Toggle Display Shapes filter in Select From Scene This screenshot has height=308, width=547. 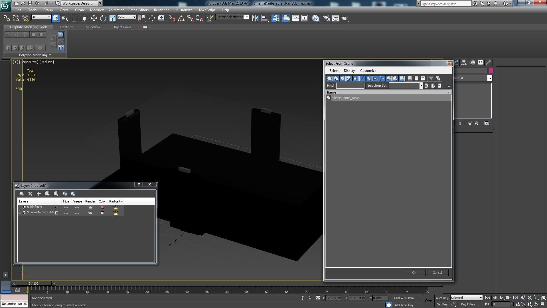point(336,78)
